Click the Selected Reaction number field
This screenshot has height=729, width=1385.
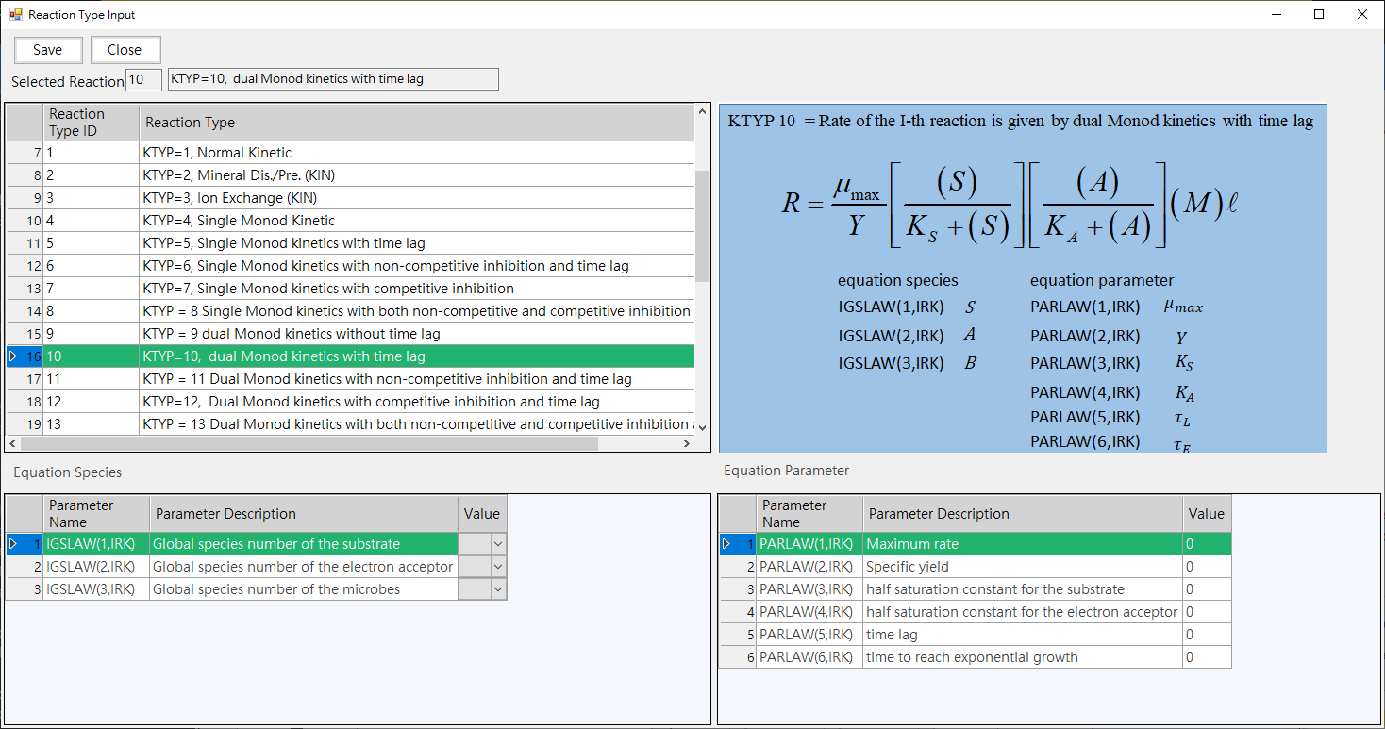point(144,79)
